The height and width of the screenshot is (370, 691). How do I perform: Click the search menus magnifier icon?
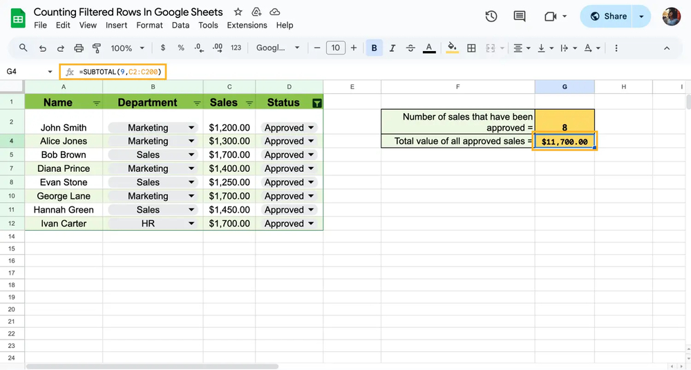point(23,48)
